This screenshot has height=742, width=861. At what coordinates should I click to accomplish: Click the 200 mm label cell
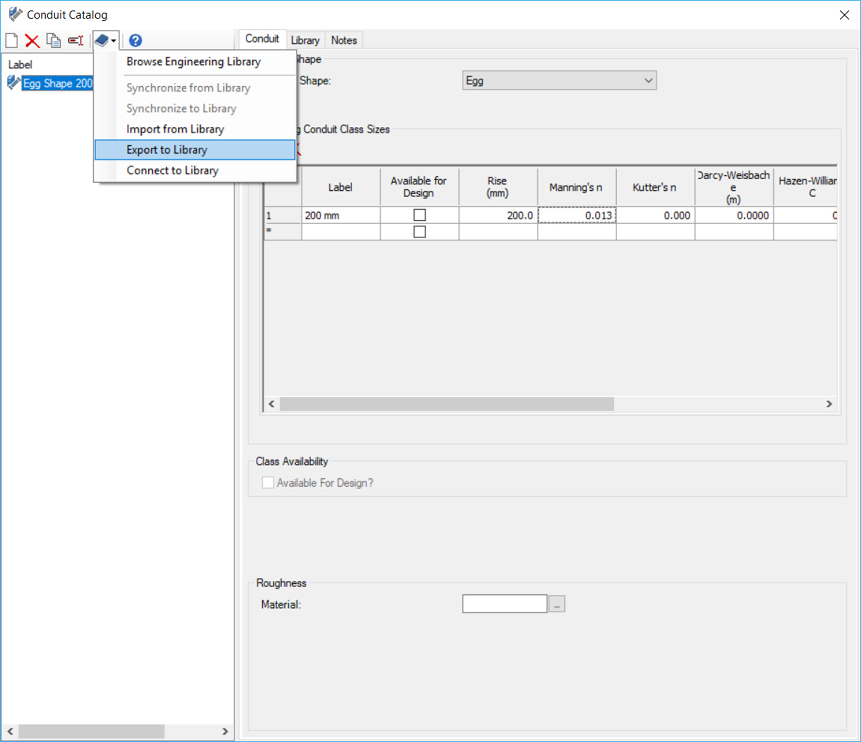click(x=341, y=215)
